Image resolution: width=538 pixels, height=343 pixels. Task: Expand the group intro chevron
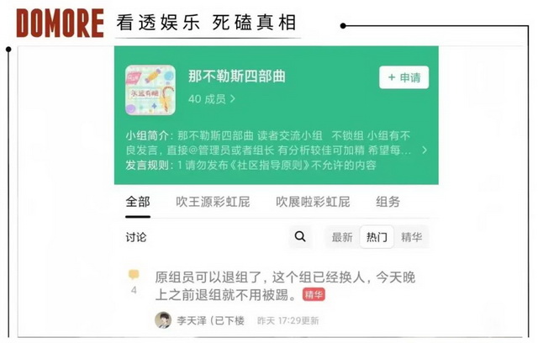tap(425, 150)
